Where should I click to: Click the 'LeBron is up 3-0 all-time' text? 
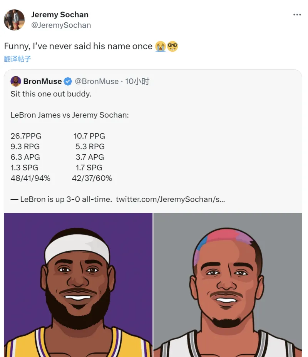click(x=66, y=199)
